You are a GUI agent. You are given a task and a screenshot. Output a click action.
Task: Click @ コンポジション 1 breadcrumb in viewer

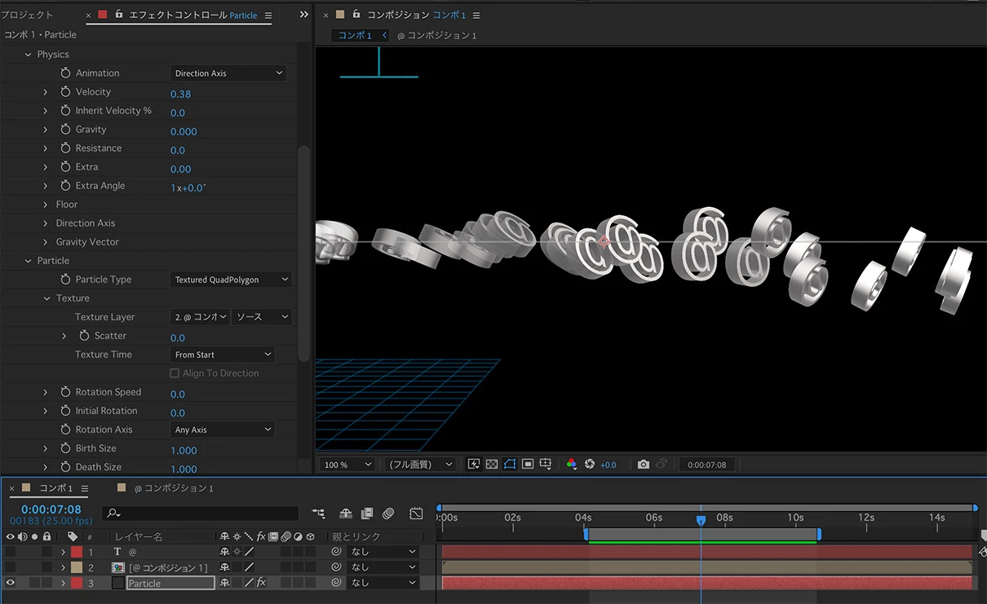[x=436, y=35]
